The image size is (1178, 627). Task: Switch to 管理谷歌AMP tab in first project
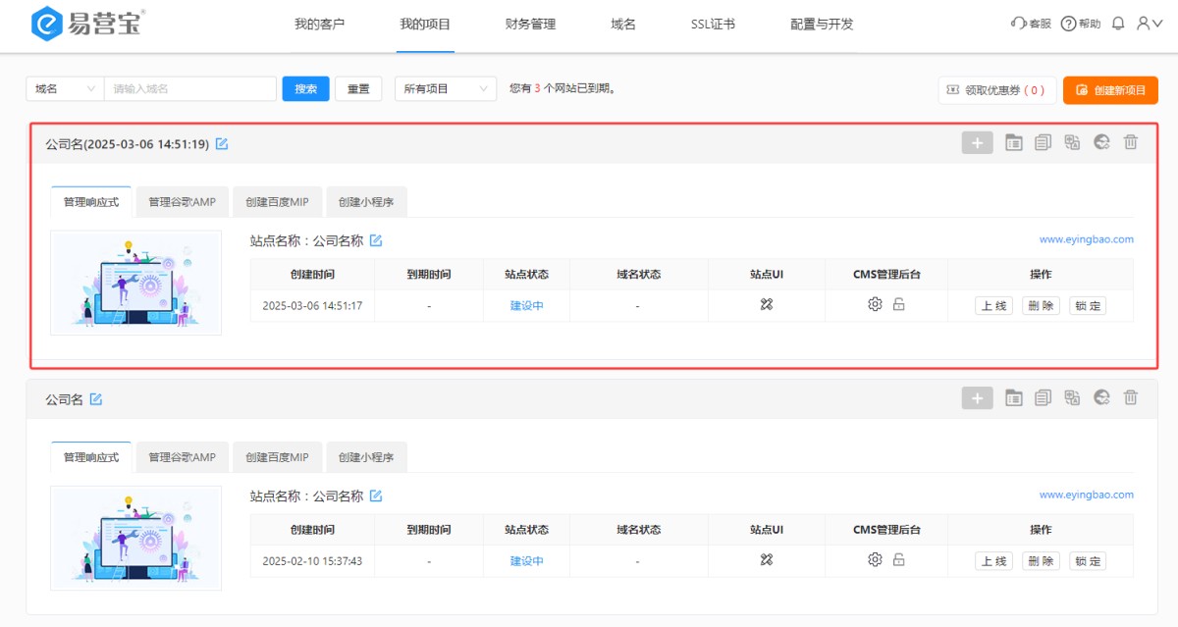point(182,202)
